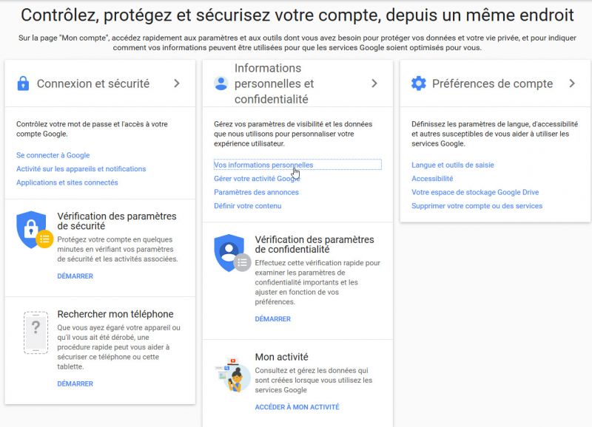Open Applications et sites connectés link
This screenshot has width=592, height=427.
coord(67,182)
